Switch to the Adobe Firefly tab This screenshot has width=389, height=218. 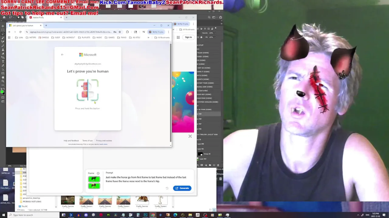point(46,18)
